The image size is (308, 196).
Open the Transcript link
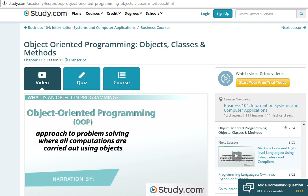[77, 60]
